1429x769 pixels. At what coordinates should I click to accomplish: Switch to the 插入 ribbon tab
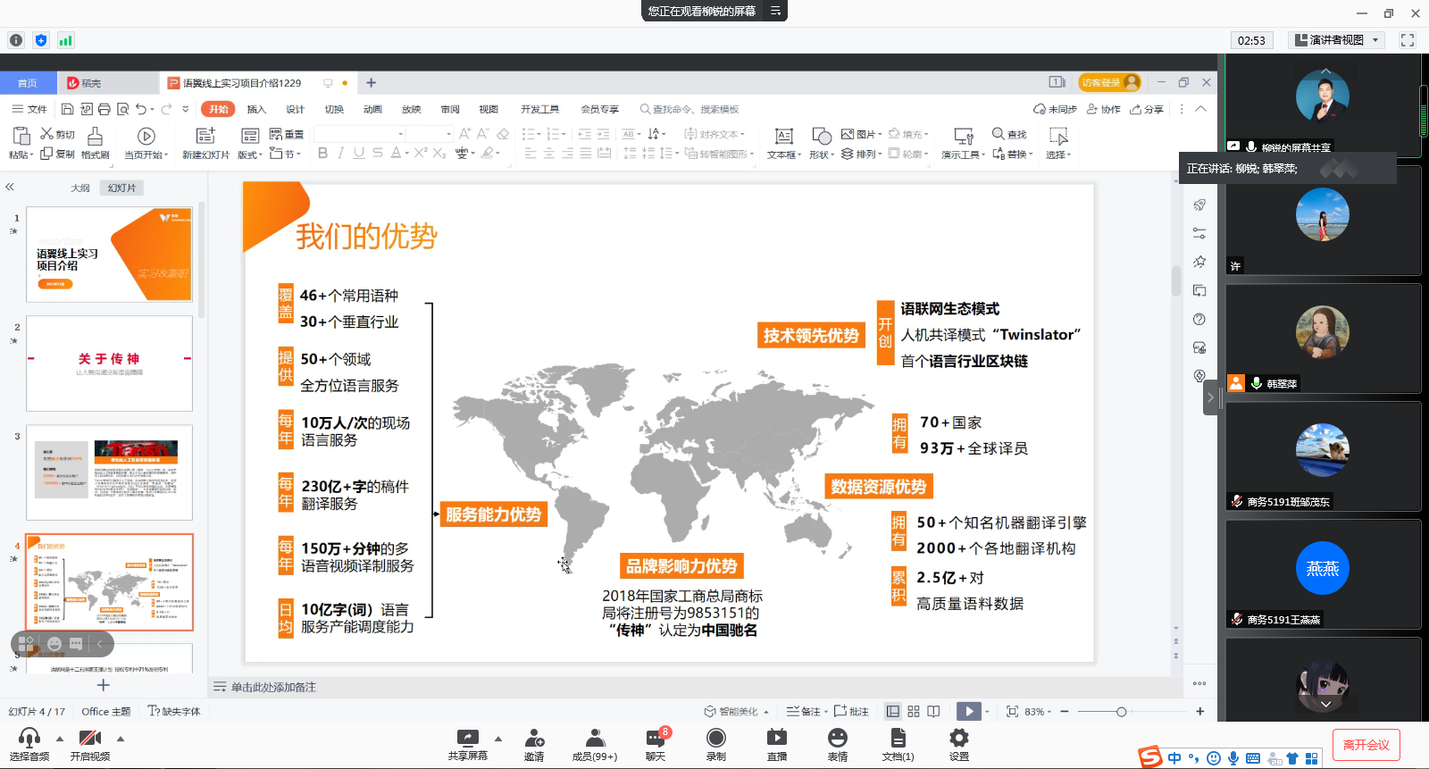pyautogui.click(x=256, y=109)
